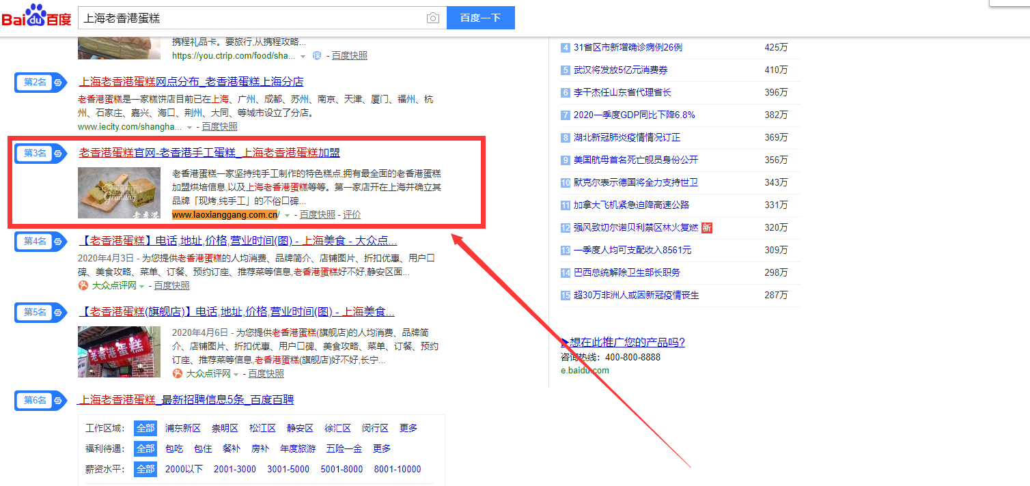Click the 第2名 rank badge
The height and width of the screenshot is (486, 1030).
pos(40,82)
